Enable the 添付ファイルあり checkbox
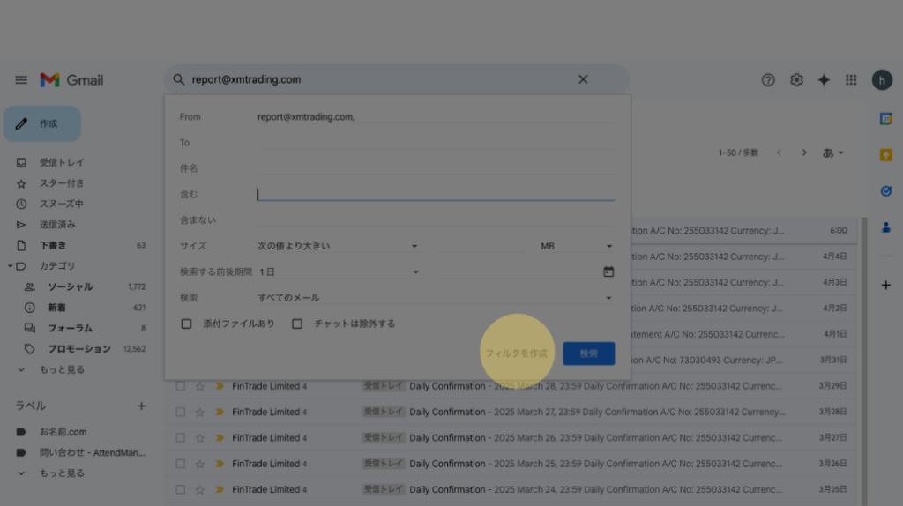This screenshot has height=506, width=903. click(186, 324)
